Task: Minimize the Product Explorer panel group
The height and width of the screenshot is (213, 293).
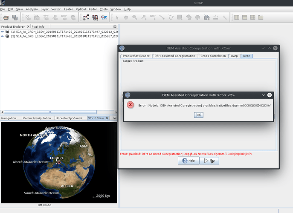Action: (115, 26)
